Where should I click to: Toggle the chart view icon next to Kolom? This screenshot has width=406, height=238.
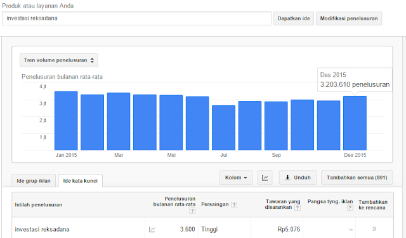[x=265, y=178]
